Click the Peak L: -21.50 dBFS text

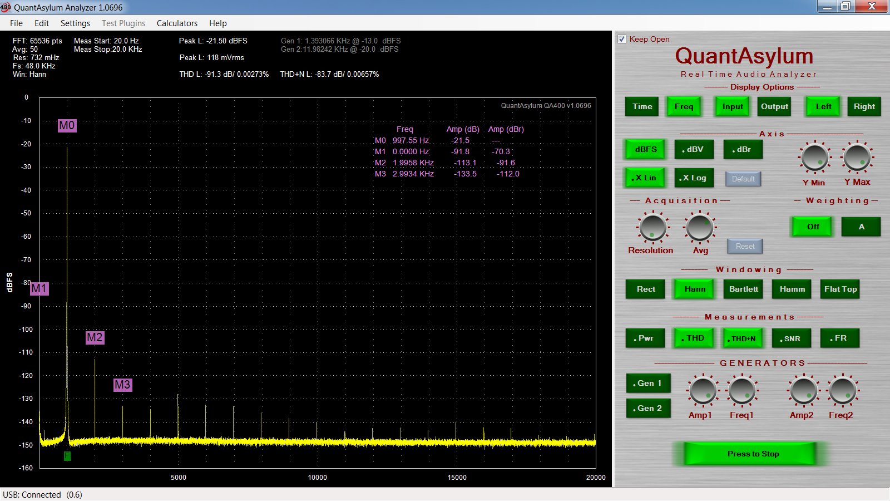pos(213,41)
